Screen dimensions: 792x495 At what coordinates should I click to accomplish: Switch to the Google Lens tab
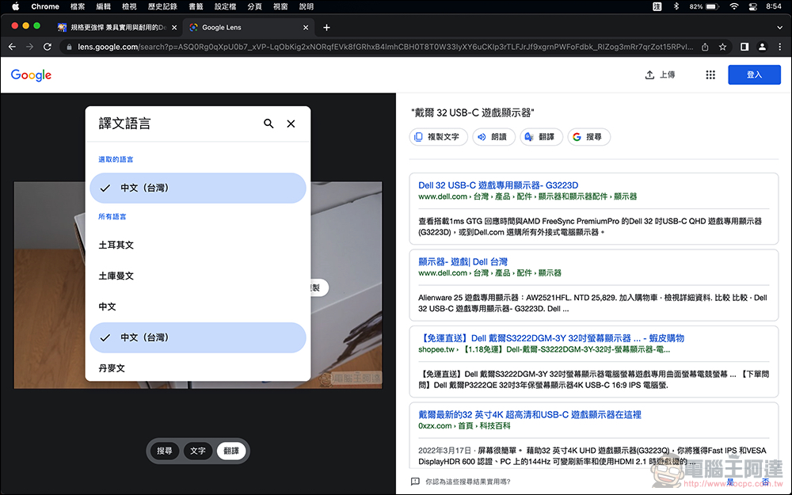(249, 27)
